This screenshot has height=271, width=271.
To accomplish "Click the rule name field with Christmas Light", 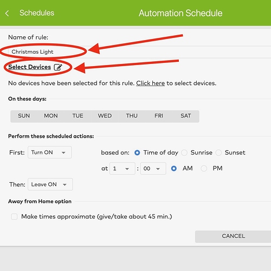I will point(139,52).
